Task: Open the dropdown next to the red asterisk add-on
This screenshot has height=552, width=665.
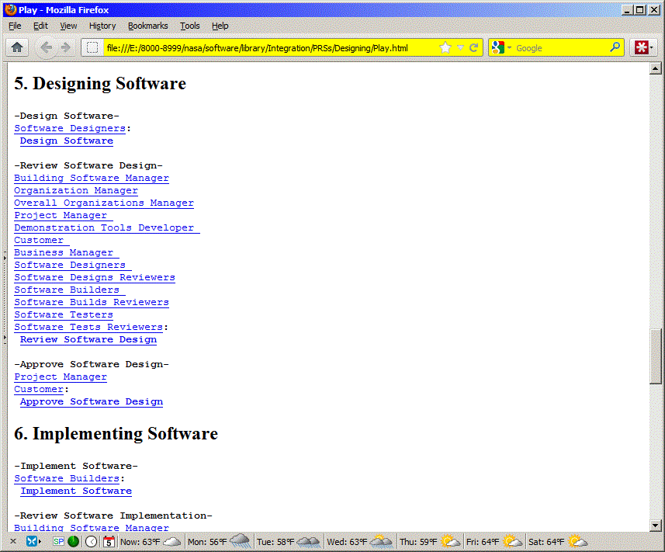Action: coord(652,47)
